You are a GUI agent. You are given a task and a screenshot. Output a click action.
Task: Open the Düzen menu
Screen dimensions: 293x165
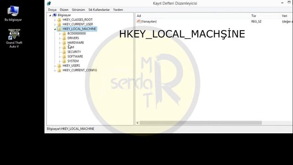point(64,10)
